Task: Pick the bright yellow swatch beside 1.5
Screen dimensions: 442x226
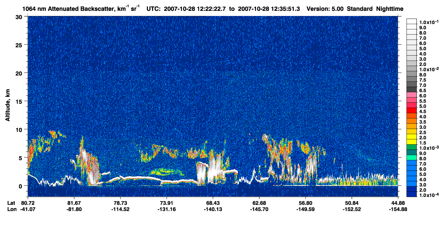Action: point(411,142)
